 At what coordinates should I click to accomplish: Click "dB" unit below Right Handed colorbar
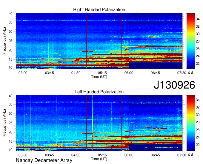[190, 72]
